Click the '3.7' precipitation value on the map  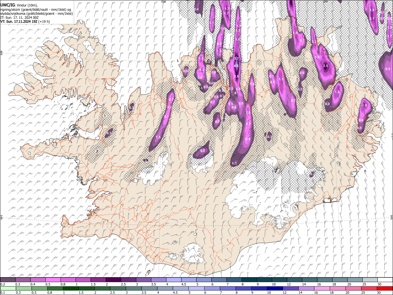coord(236,58)
